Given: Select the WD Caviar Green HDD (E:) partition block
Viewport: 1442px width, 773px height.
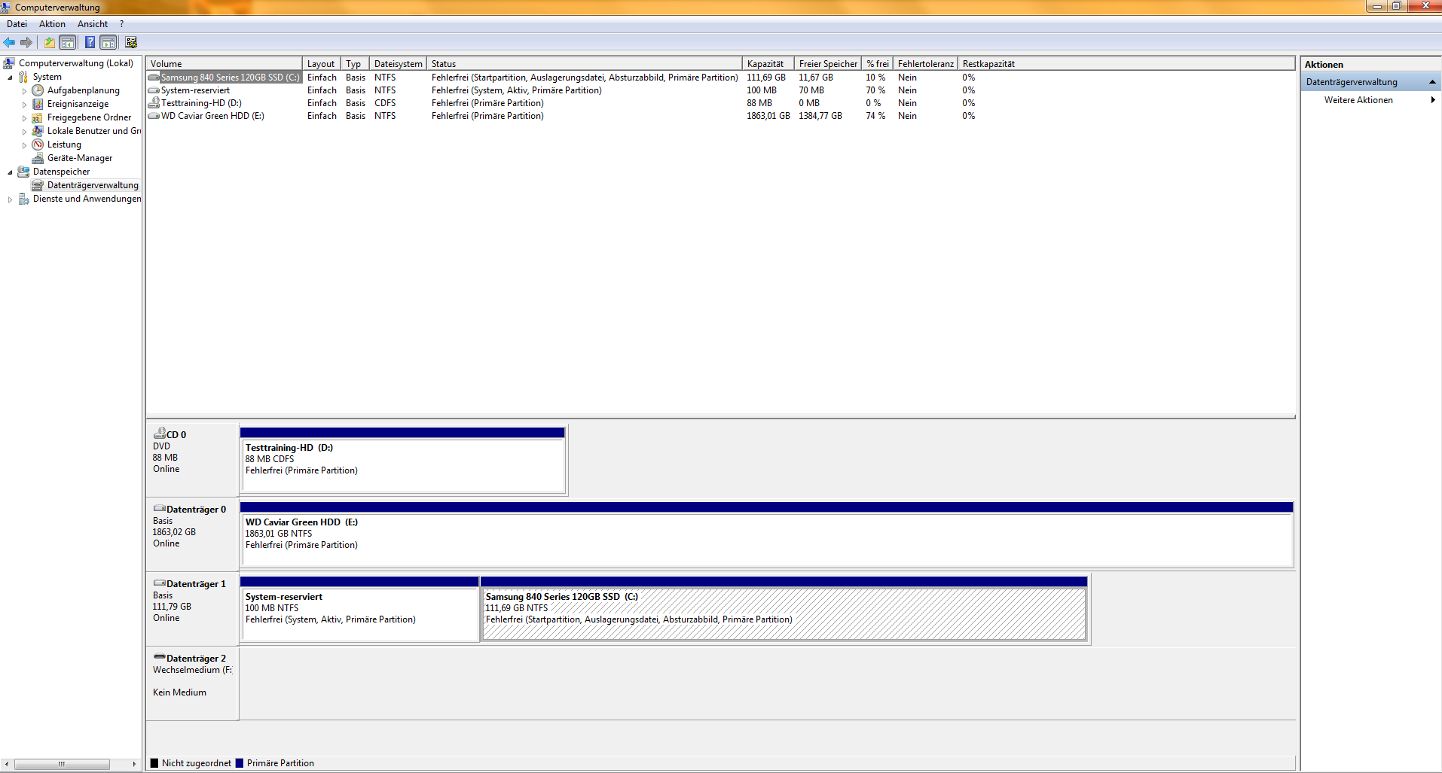Looking at the screenshot, I should 766,534.
